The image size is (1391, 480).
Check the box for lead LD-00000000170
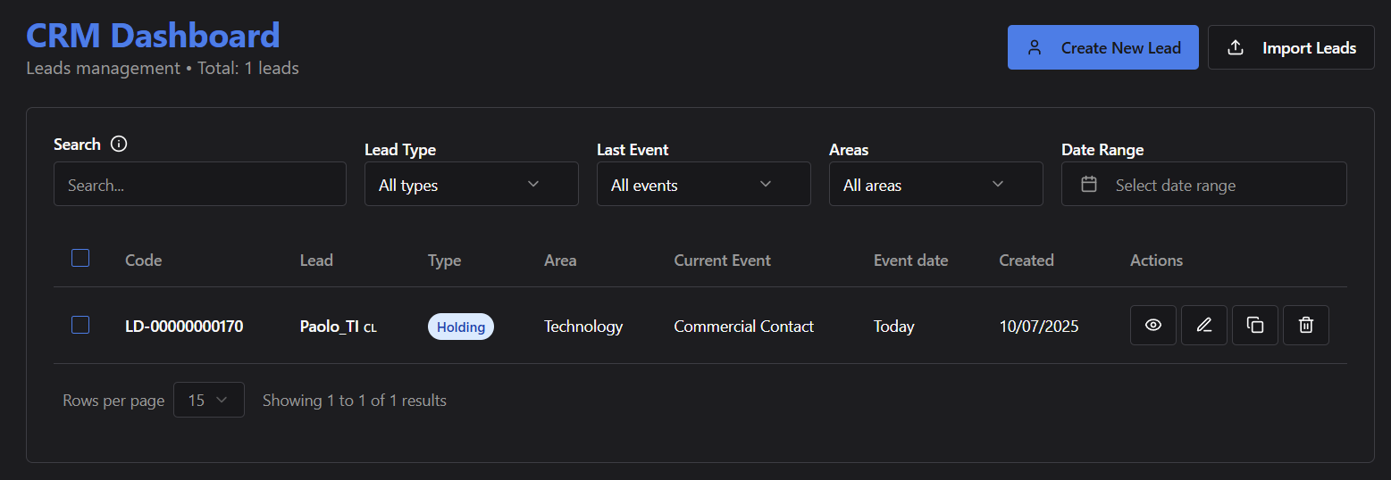[x=80, y=326]
